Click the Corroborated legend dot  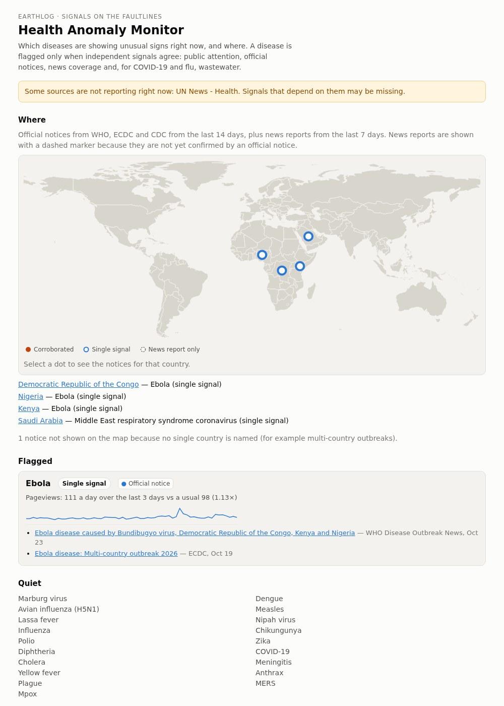coord(28,349)
